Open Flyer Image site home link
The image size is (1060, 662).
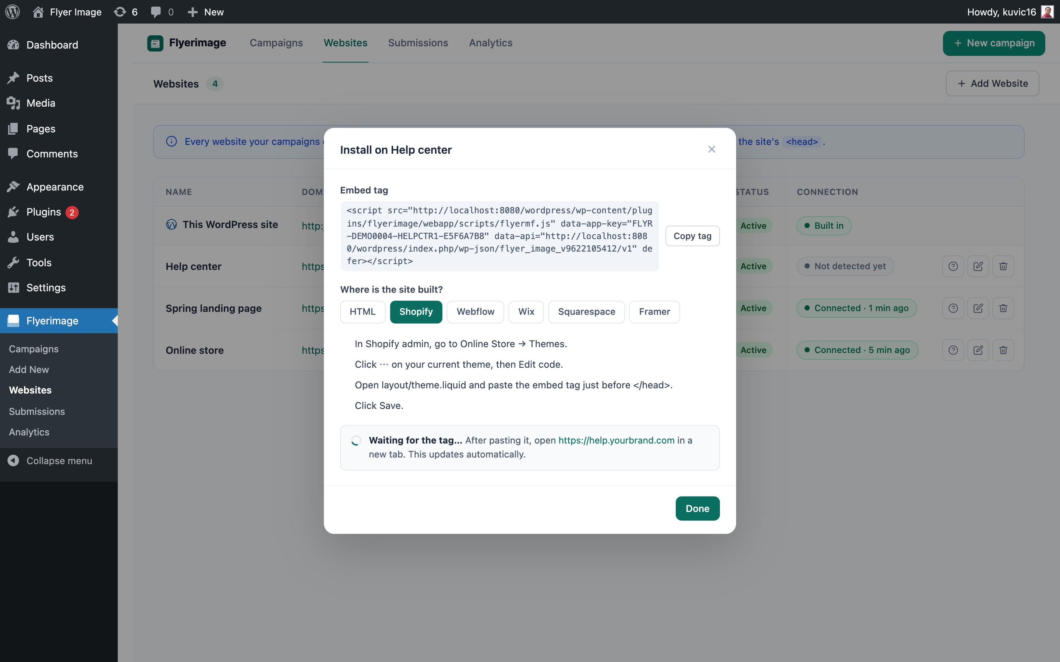67,12
